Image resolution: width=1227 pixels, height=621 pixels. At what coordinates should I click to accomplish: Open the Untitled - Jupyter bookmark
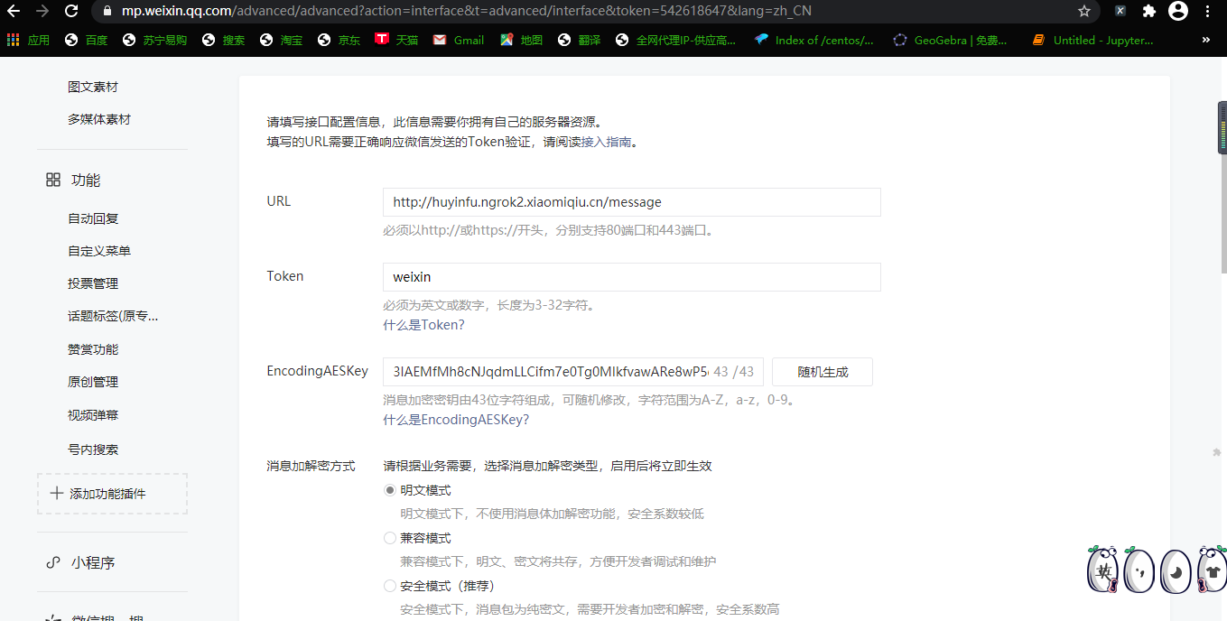coord(1092,40)
